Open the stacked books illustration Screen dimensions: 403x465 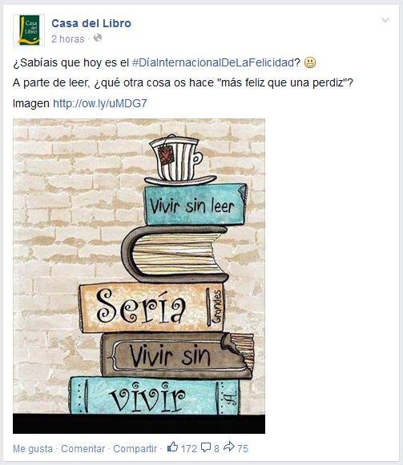click(x=139, y=276)
